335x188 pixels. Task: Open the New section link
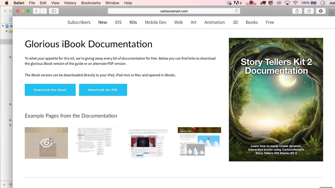pyautogui.click(x=103, y=22)
